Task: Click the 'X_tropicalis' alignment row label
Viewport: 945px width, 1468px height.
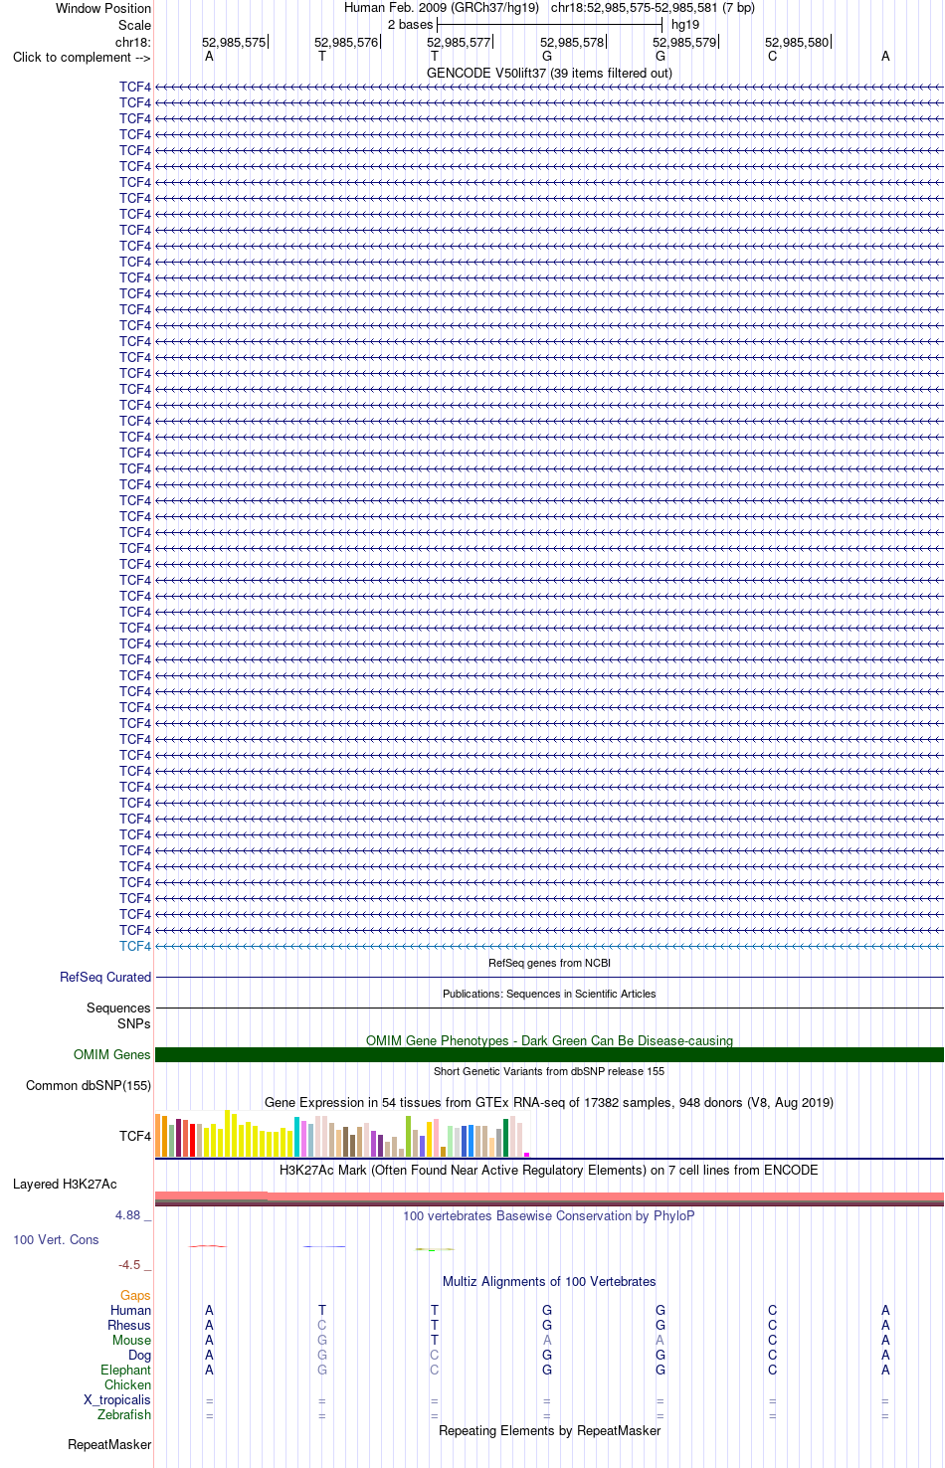Action: pyautogui.click(x=117, y=1399)
